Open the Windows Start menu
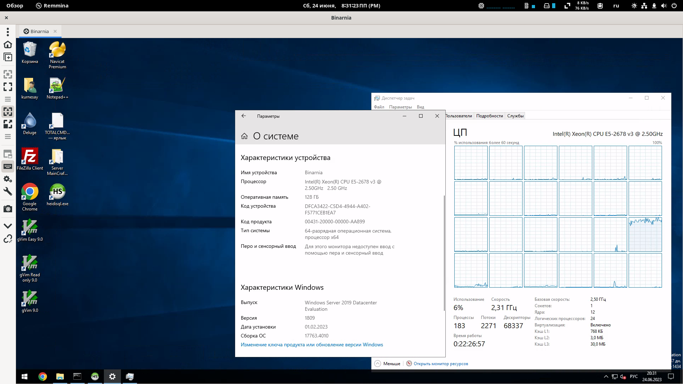683x384 pixels. tap(25, 377)
